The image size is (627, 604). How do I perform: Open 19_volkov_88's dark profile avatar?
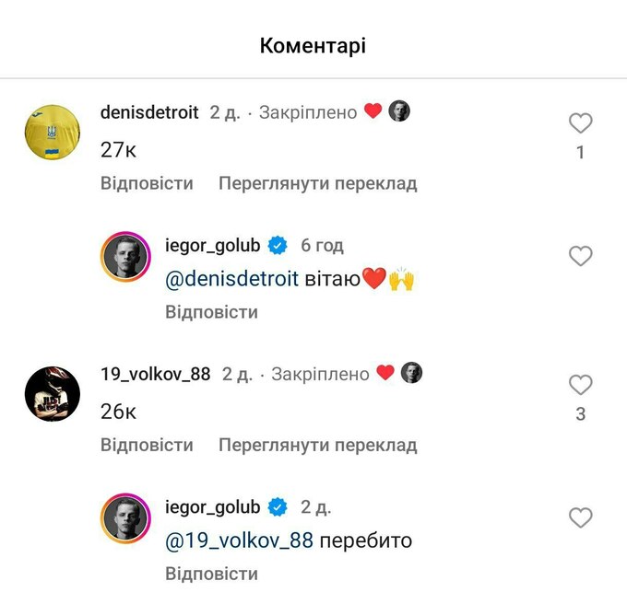[x=53, y=394]
